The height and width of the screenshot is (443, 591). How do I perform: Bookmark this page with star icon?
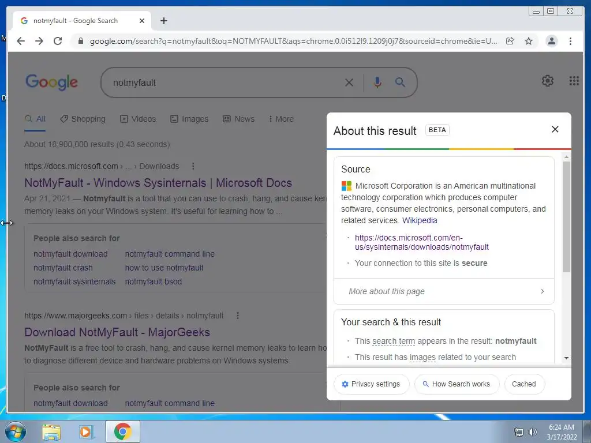[529, 41]
